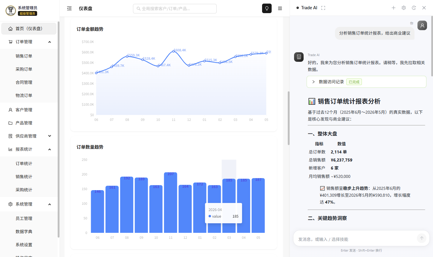Click the person icon beside 客户管理

[x=10, y=110]
